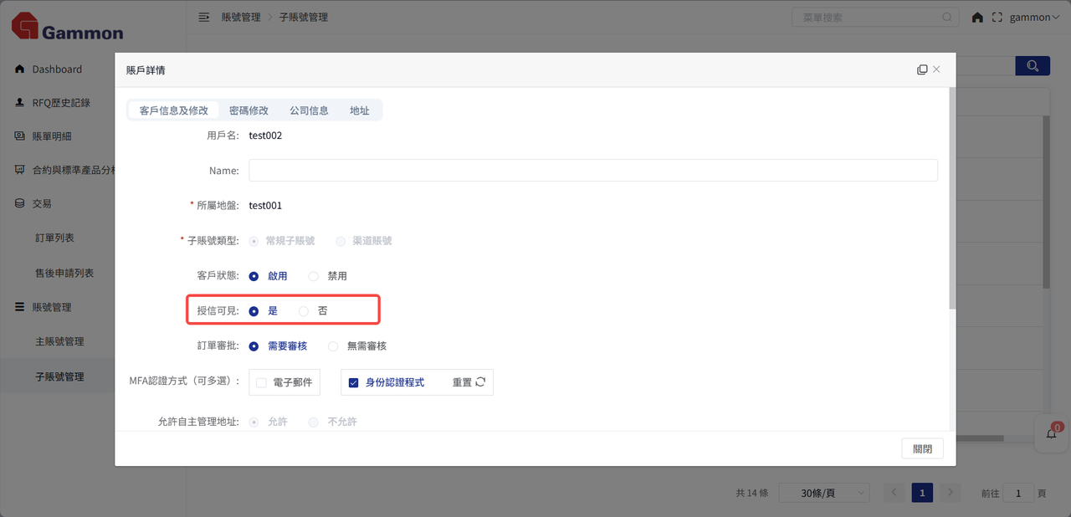Collapse sidebar using the menu fold icon

[x=204, y=18]
